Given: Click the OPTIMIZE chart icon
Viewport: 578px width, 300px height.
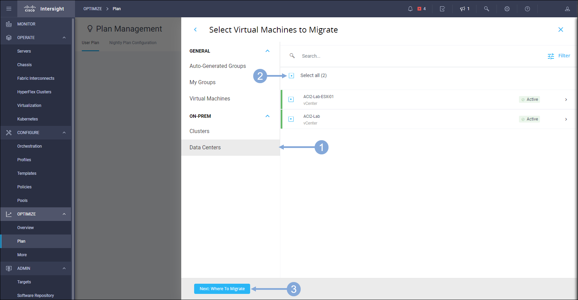Looking at the screenshot, I should 9,214.
